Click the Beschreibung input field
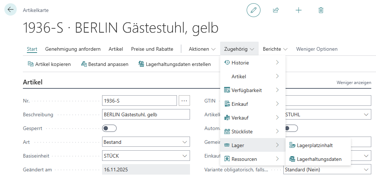This screenshot has height=192, width=376. coord(146,114)
